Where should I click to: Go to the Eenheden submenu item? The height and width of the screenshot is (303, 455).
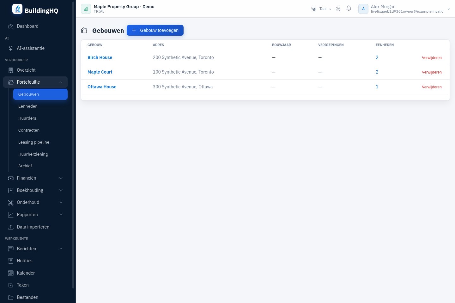pos(40,106)
